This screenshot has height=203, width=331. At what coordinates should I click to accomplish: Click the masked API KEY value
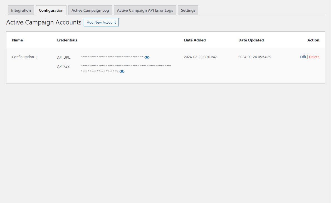pos(126,69)
